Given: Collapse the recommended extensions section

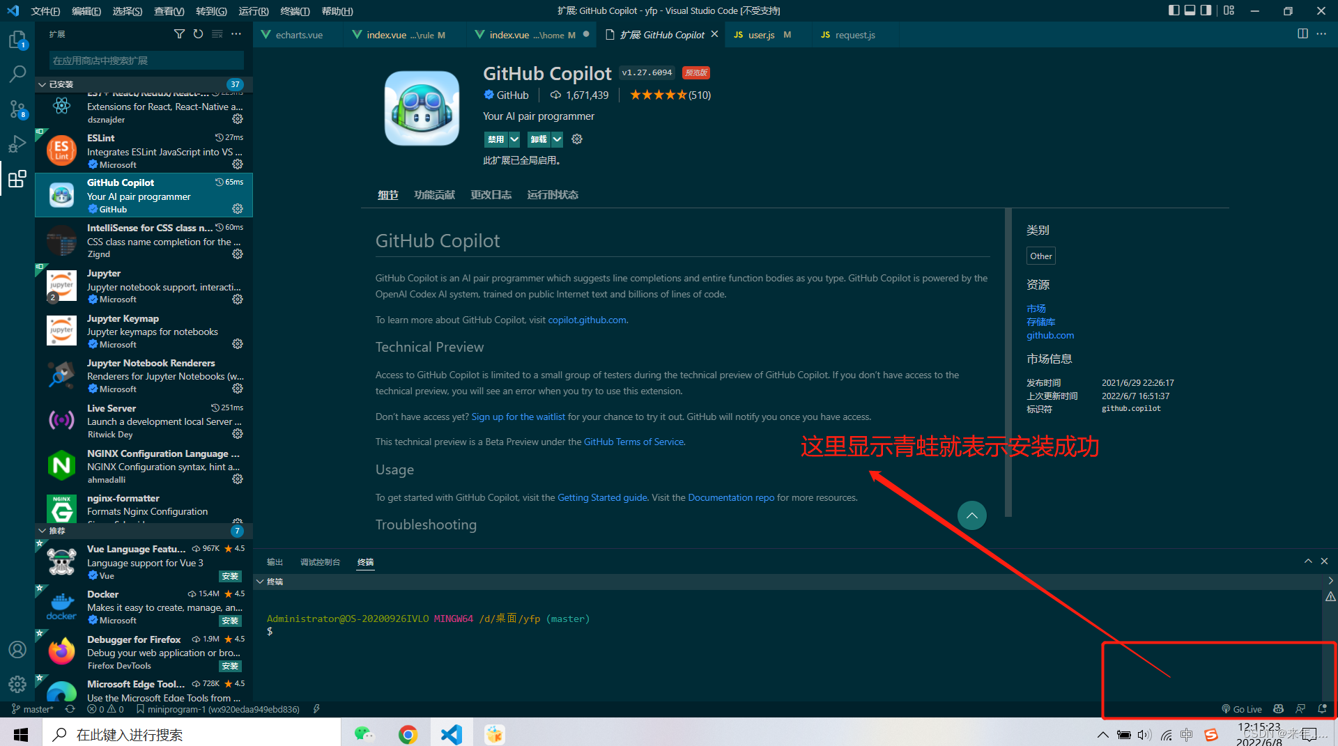Looking at the screenshot, I should click(x=43, y=531).
